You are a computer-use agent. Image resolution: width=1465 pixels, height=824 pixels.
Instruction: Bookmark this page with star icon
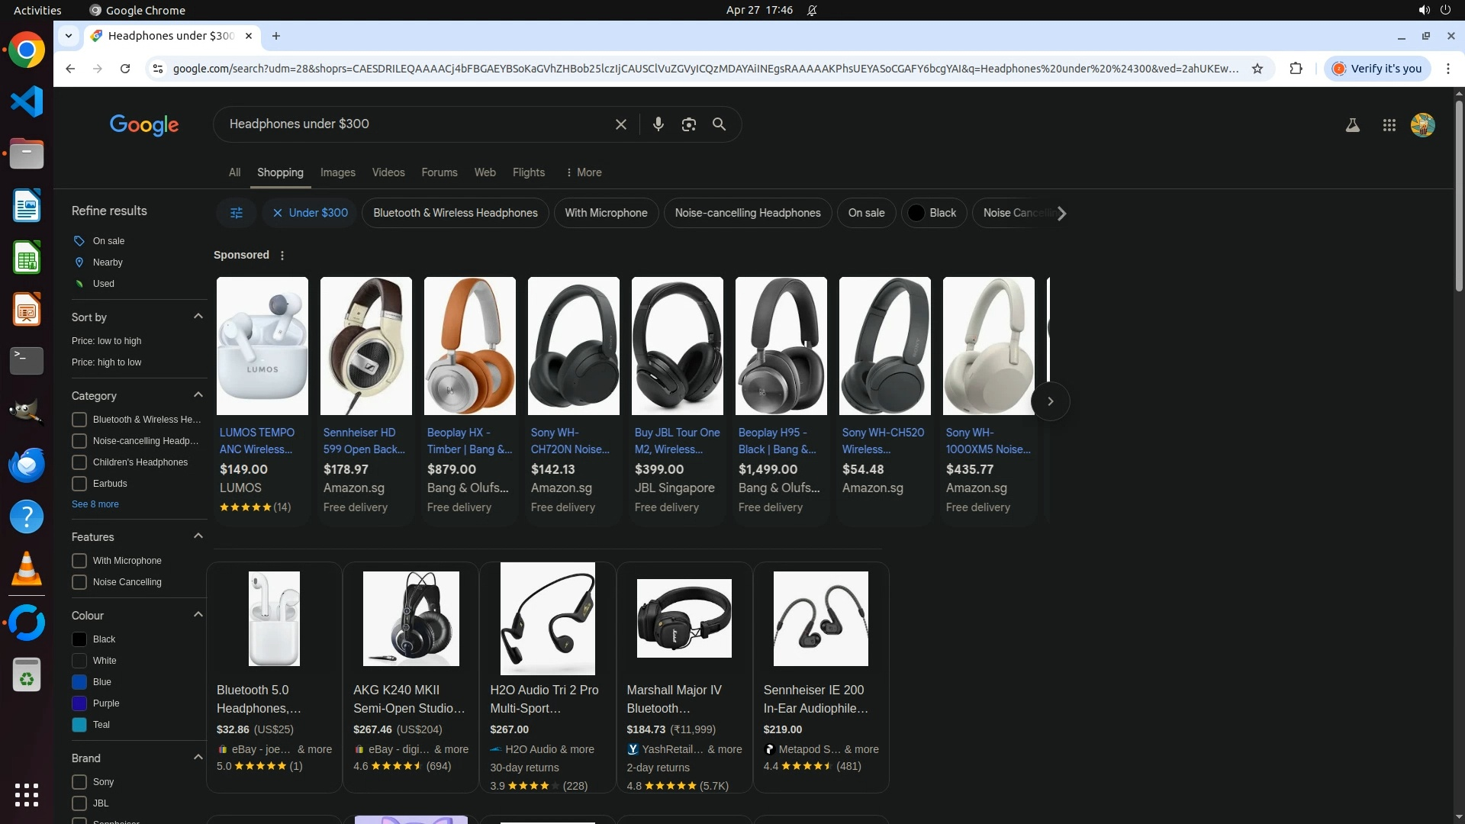coord(1257,69)
